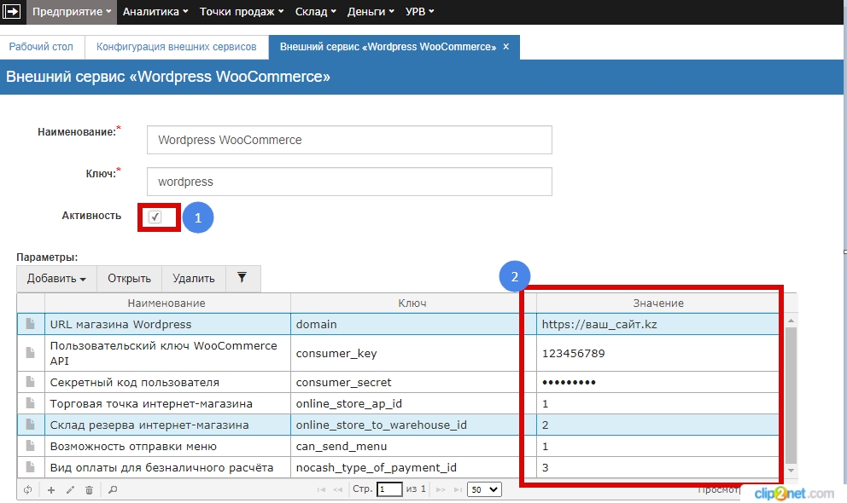Click document icon of Склад резерва интернет-магазина row

point(30,425)
